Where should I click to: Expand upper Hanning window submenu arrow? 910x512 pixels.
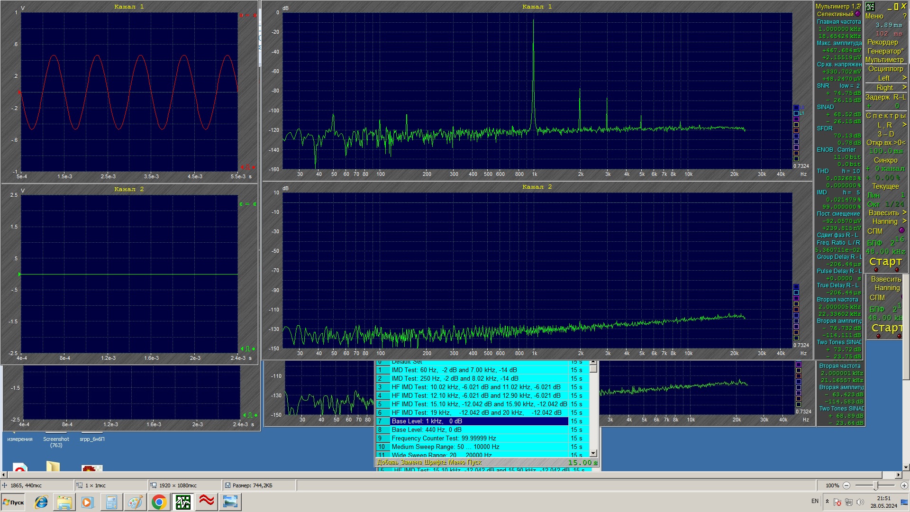[x=904, y=221]
